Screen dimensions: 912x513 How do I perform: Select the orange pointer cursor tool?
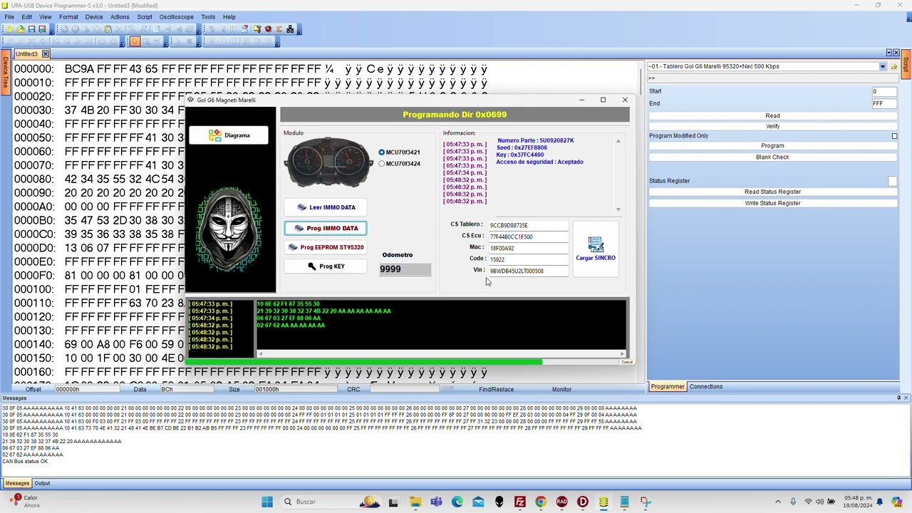pos(135,41)
